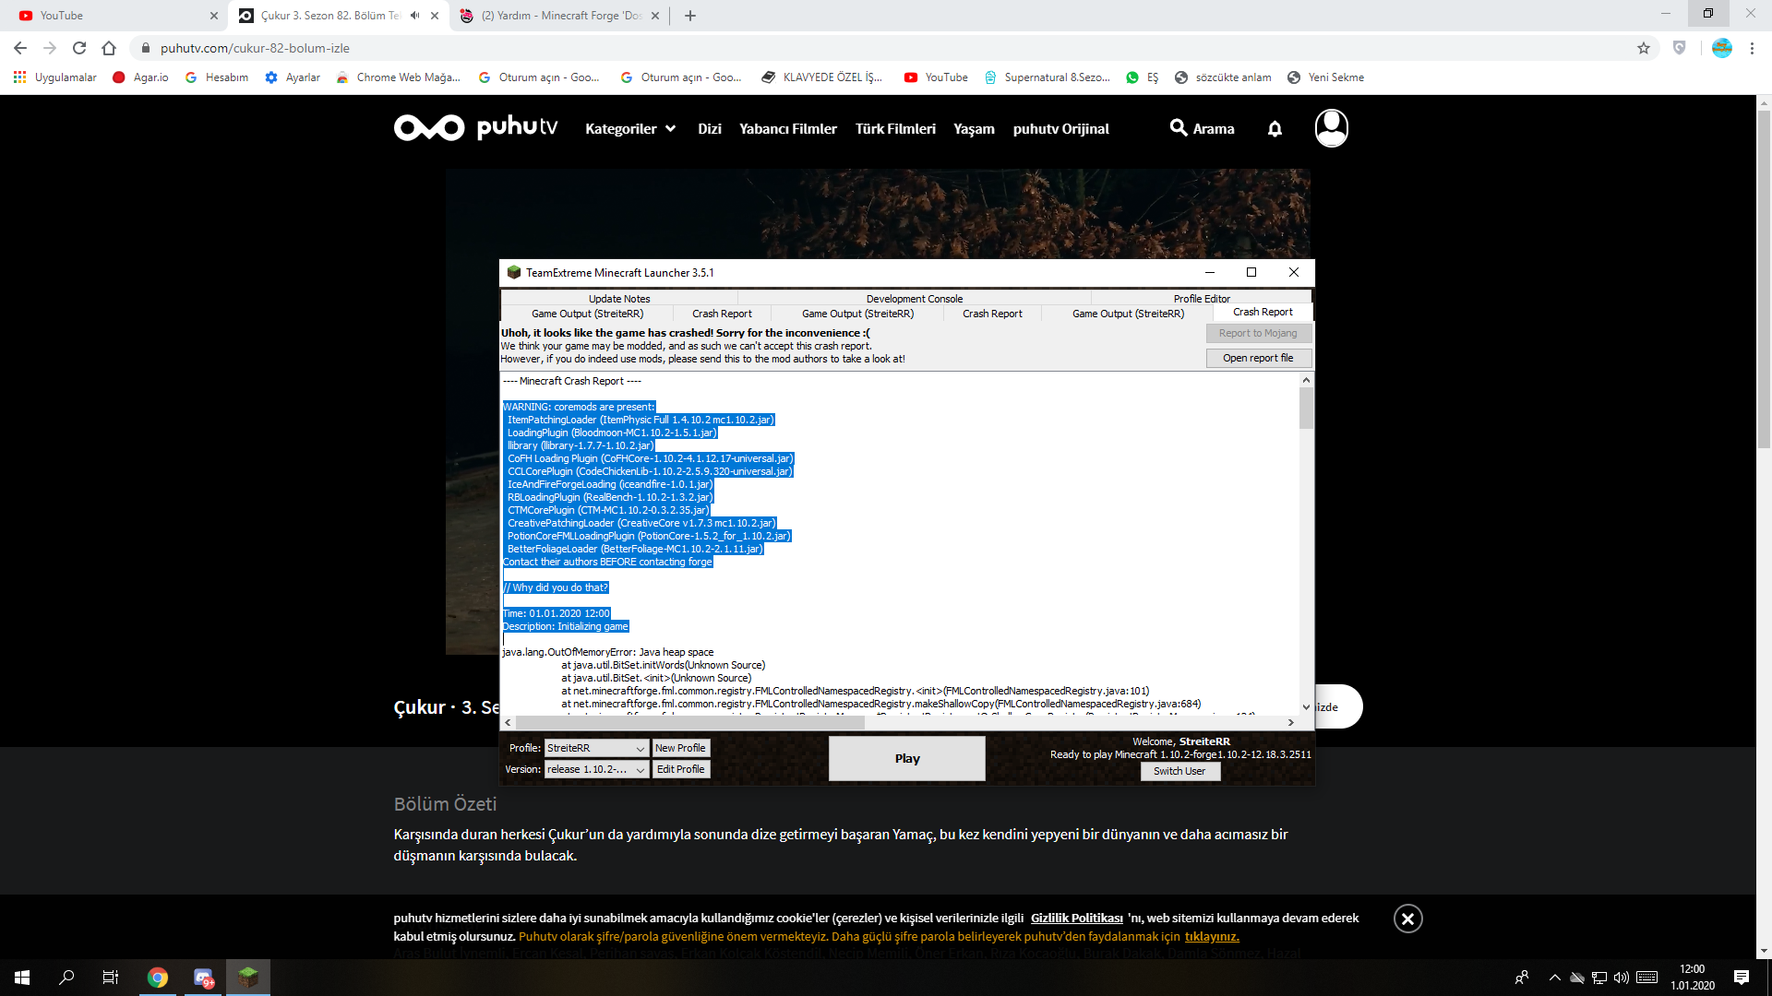This screenshot has width=1772, height=996.
Task: Click the tıklayınız link in cookie banner
Action: pos(1212,936)
